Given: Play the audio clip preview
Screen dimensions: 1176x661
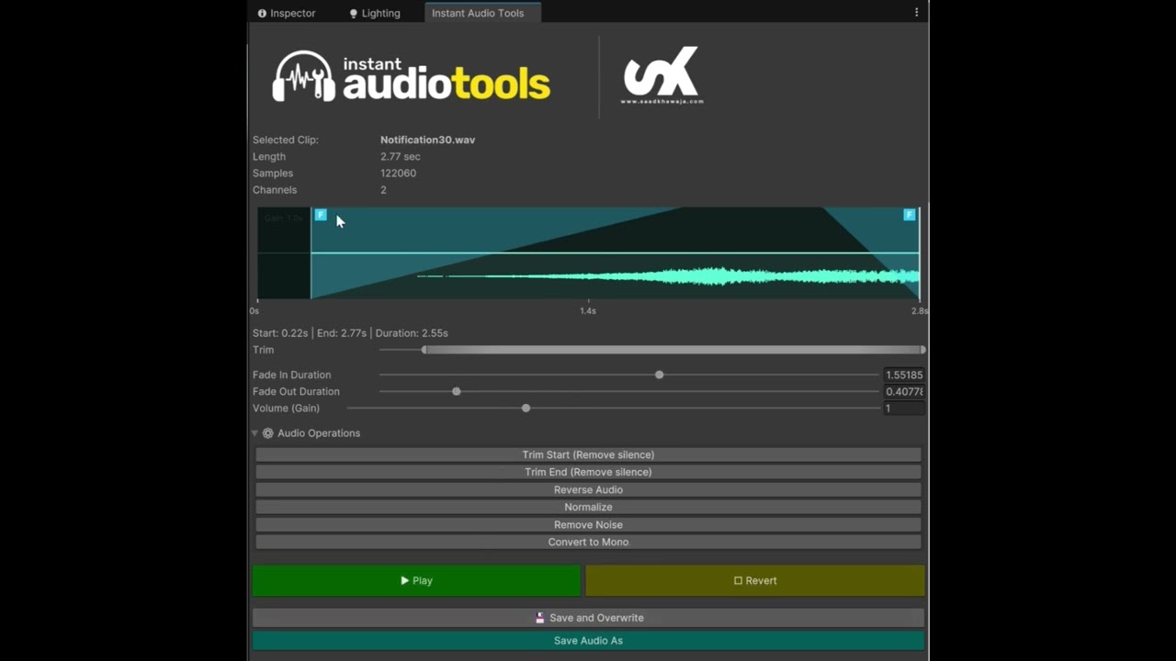Looking at the screenshot, I should click(x=416, y=580).
